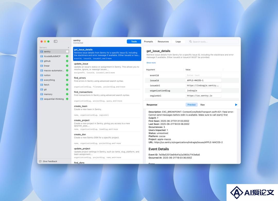Viewport: 278px width, 201px height.
Task: Click the github server icon
Action: tap(42, 61)
